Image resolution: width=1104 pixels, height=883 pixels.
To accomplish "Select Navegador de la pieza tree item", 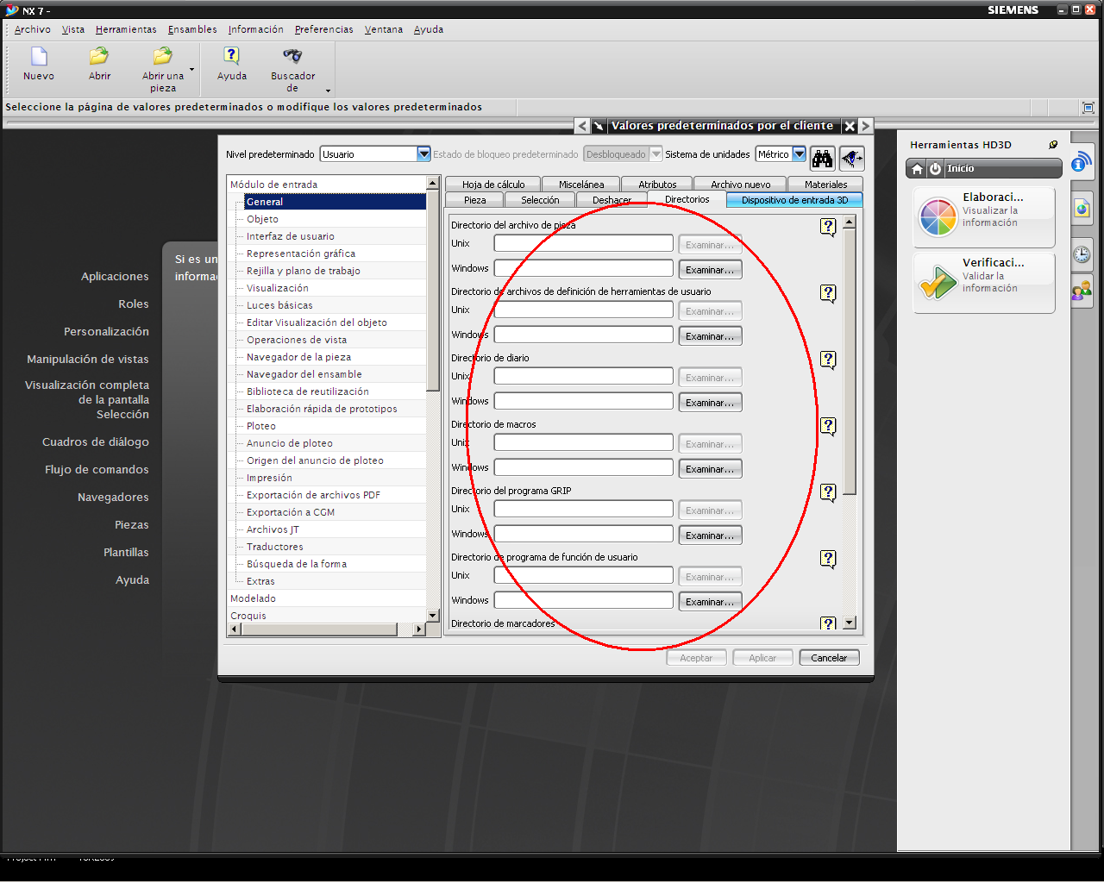I will (x=298, y=357).
